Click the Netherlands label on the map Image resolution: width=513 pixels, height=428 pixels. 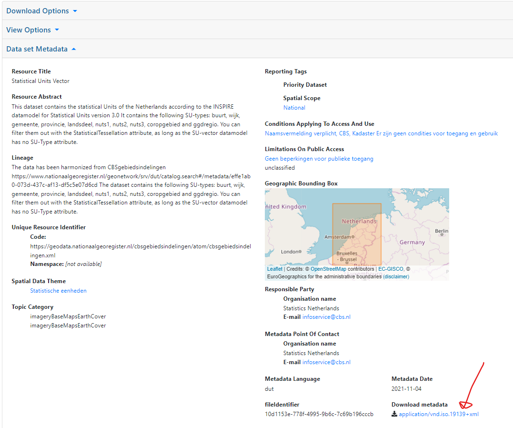[x=359, y=221]
